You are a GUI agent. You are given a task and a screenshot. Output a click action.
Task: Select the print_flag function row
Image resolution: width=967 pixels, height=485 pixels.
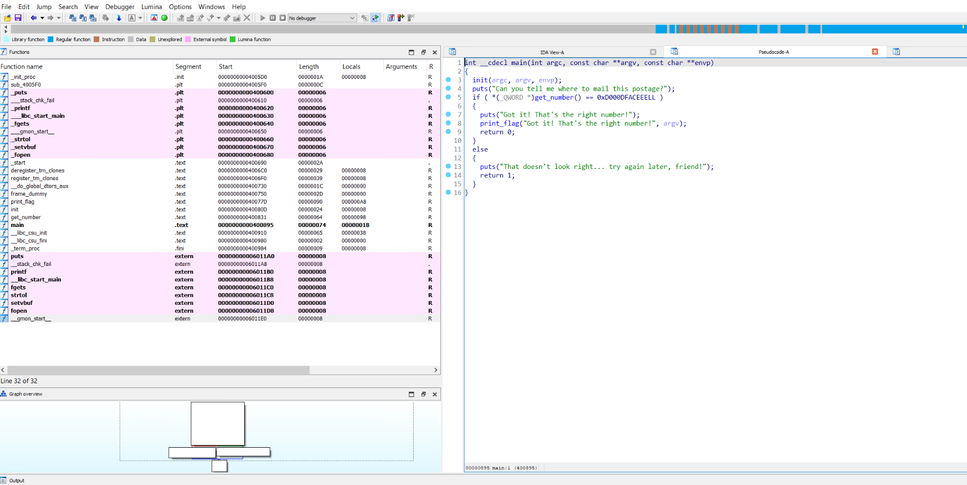click(220, 201)
